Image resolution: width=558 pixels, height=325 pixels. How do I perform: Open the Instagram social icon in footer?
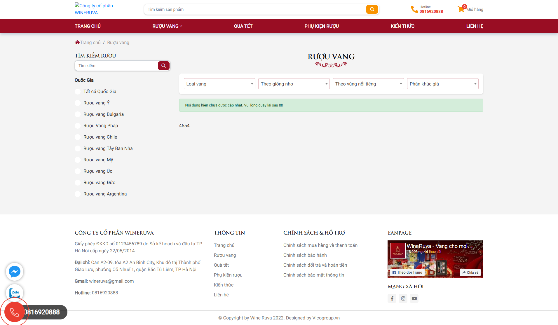point(403,298)
